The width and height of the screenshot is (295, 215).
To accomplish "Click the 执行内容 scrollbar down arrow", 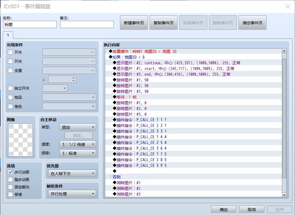I will coord(284,195).
